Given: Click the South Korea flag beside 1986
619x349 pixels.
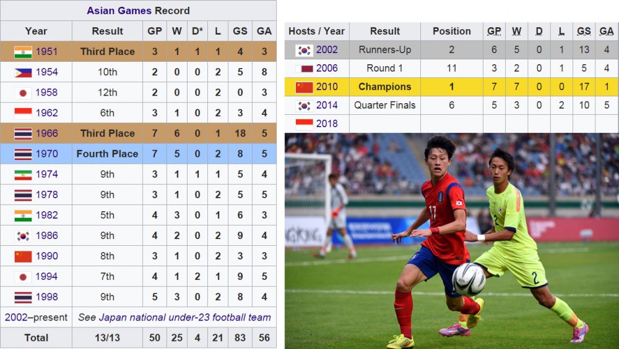Looking at the screenshot, I should [23, 236].
